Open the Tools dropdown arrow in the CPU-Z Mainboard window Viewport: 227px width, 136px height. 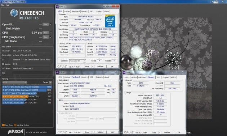pyautogui.click(x=93, y=132)
